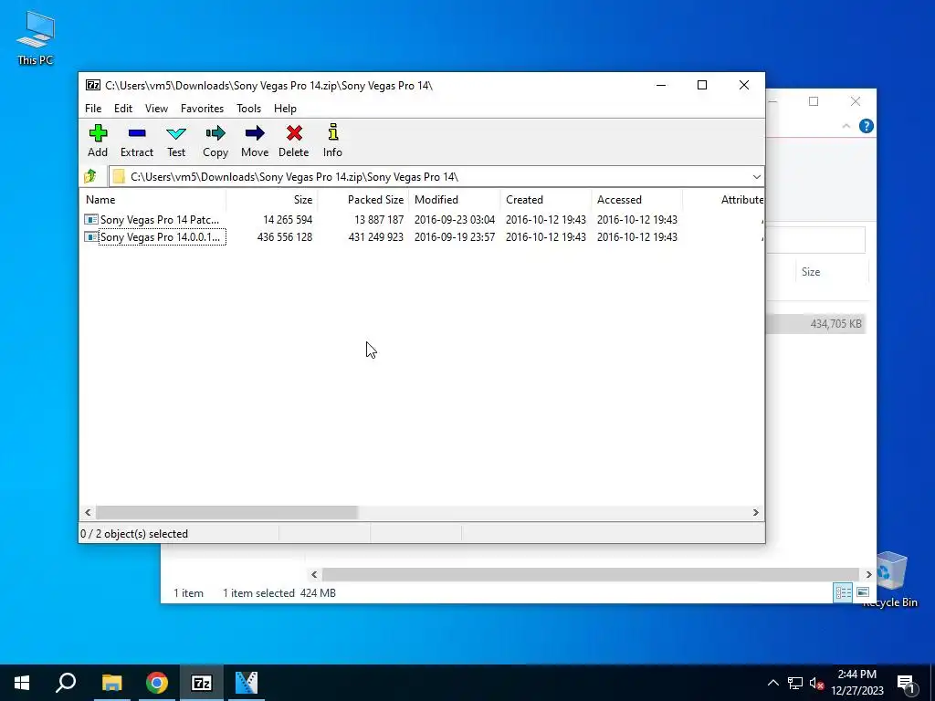The width and height of the screenshot is (935, 701).
Task: Click the 7-Zip horizontal scrollbar thumb
Action: click(226, 512)
